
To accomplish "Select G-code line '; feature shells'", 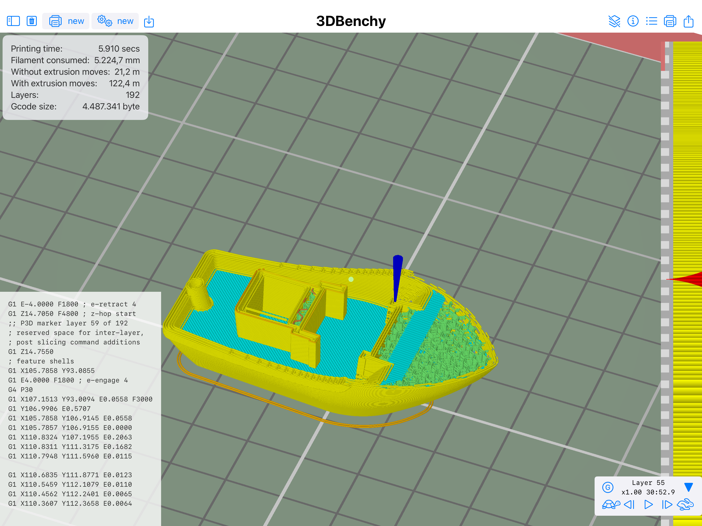I will 41,361.
